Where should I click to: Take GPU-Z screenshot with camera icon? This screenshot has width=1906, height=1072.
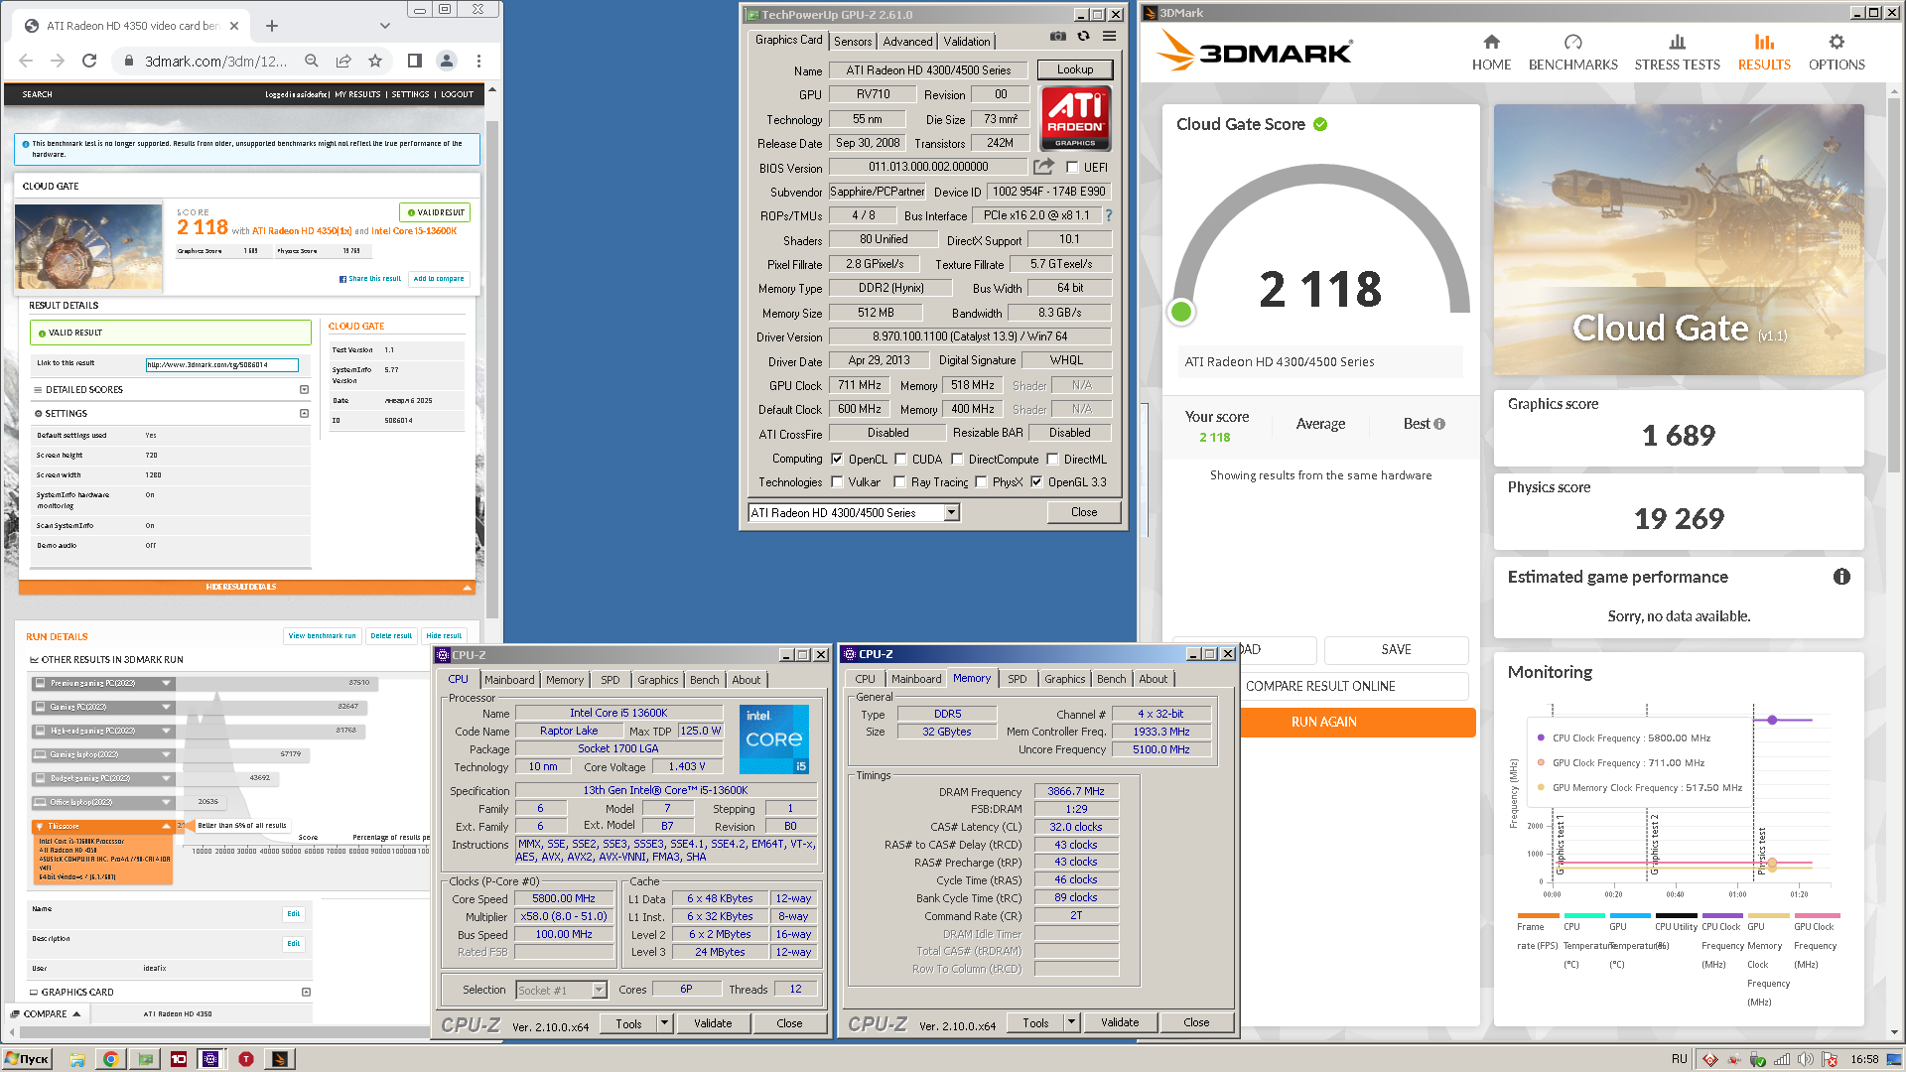coord(1058,37)
